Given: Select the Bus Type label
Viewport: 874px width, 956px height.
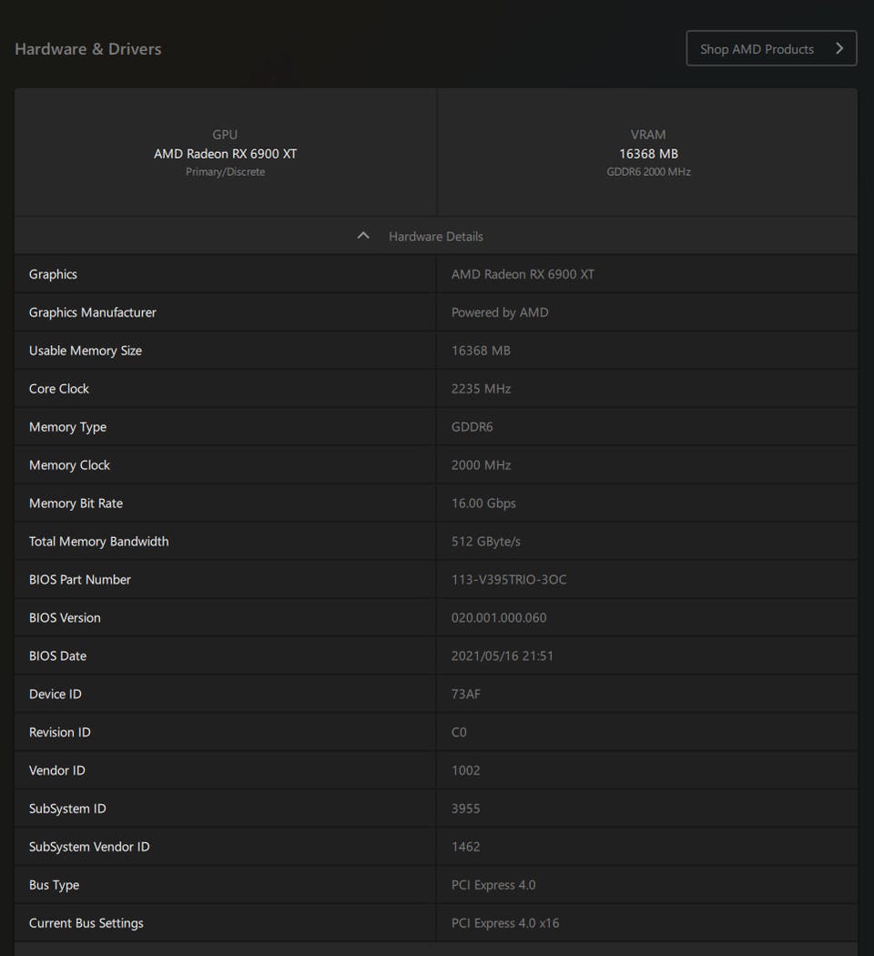Looking at the screenshot, I should point(55,885).
